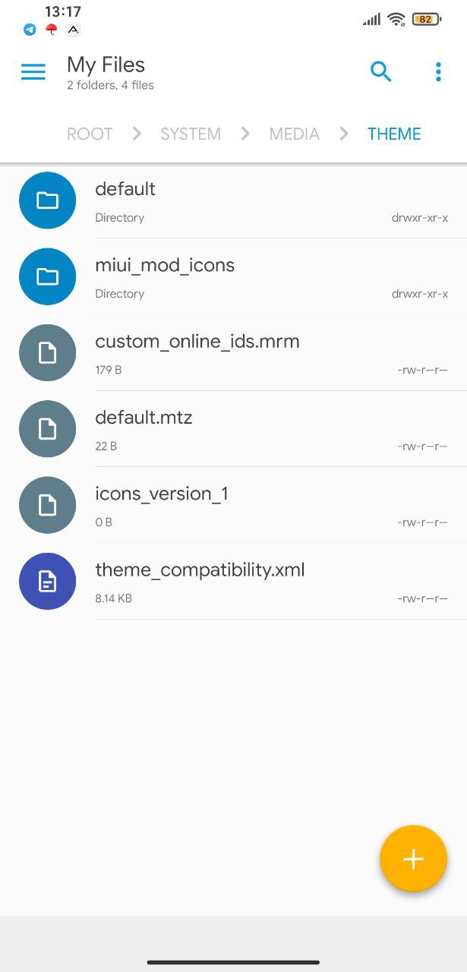Open the hamburger navigation menu
467x972 pixels.
[x=33, y=72]
